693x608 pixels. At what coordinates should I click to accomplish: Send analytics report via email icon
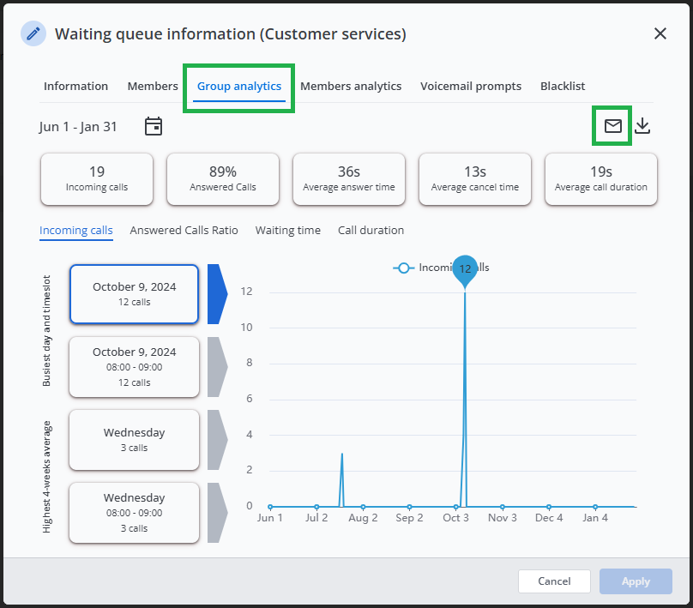(612, 126)
